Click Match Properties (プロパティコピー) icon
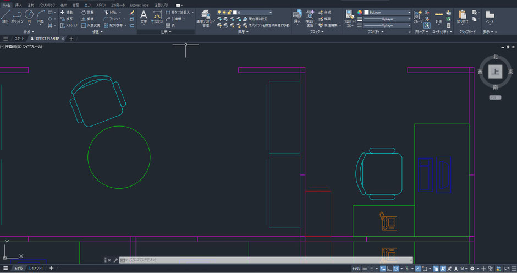The image size is (517, 273). click(x=350, y=18)
